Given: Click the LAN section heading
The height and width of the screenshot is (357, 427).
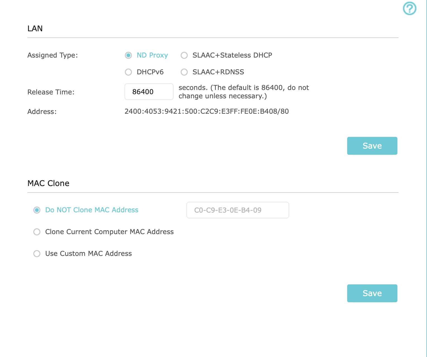Looking at the screenshot, I should (35, 28).
